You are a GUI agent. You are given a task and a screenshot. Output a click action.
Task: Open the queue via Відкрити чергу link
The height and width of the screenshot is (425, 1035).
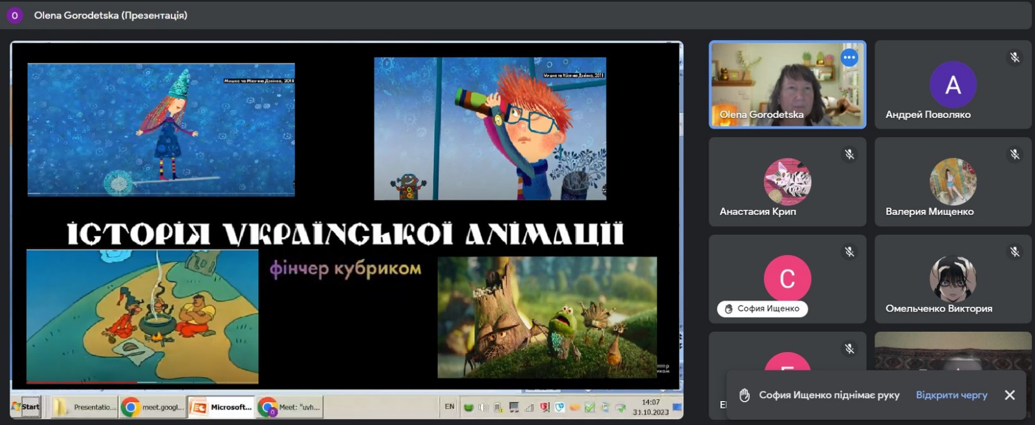[951, 395]
